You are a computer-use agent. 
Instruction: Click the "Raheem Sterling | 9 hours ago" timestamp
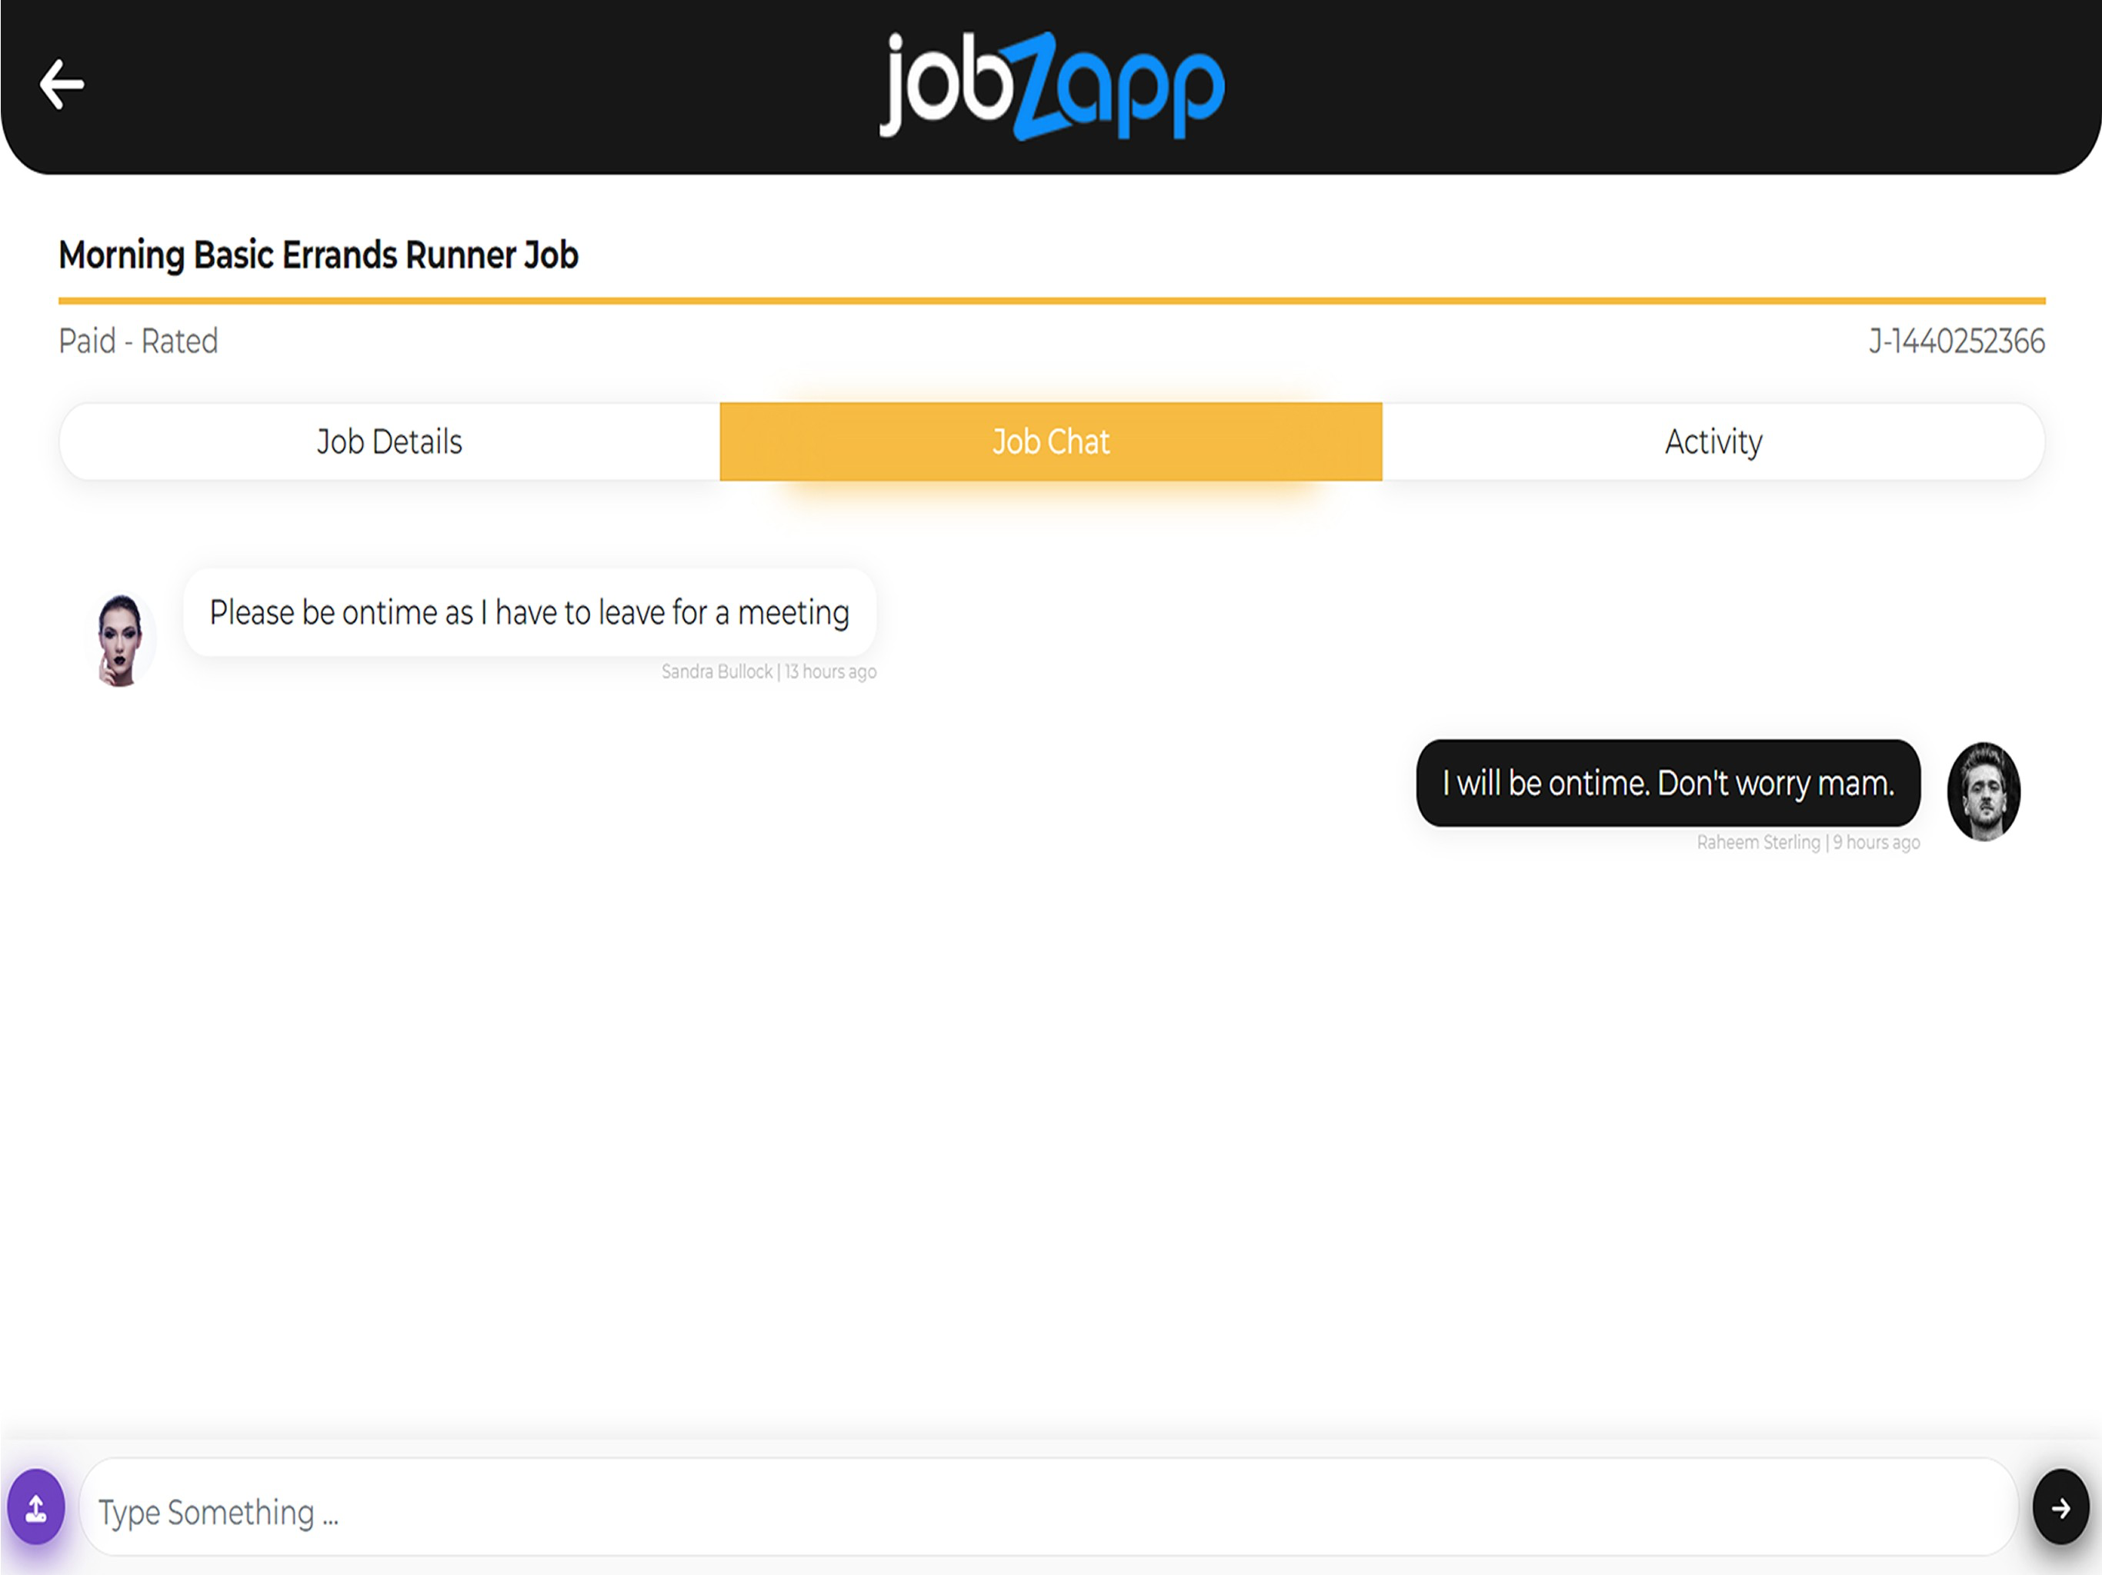click(x=1808, y=843)
